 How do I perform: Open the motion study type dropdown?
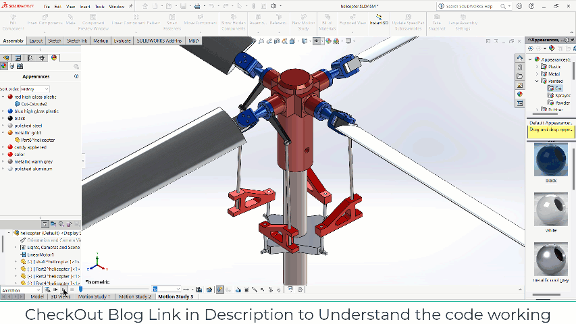20,290
